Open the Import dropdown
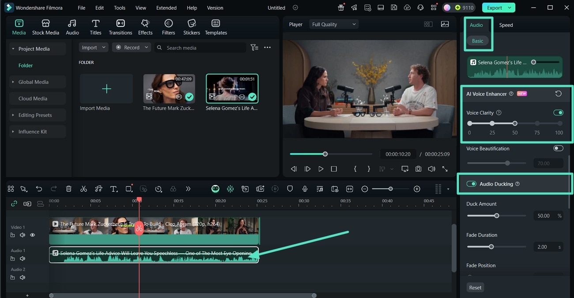574x298 pixels. 94,47
